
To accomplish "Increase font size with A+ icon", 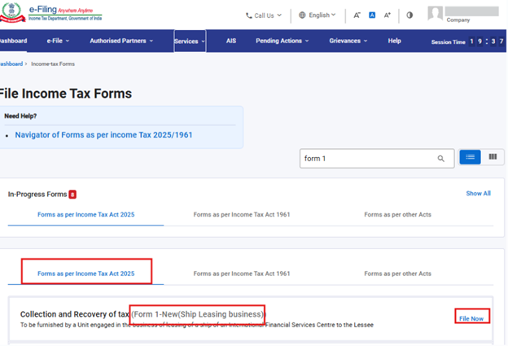I will click(387, 15).
